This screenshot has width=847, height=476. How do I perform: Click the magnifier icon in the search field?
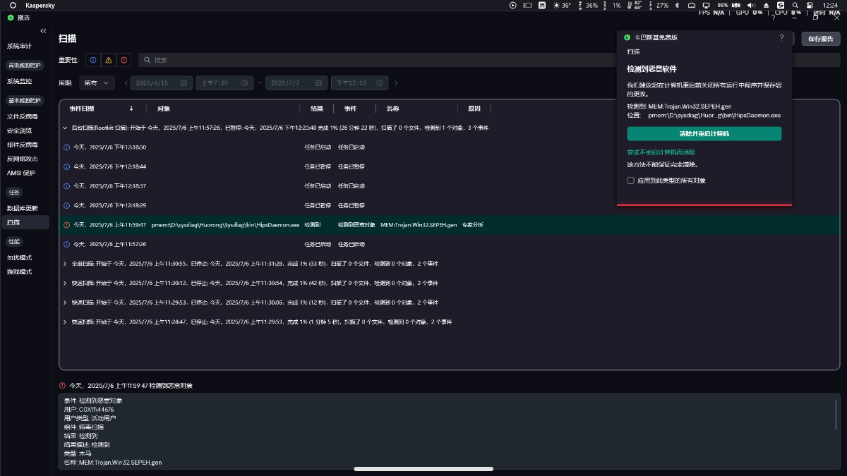[147, 60]
